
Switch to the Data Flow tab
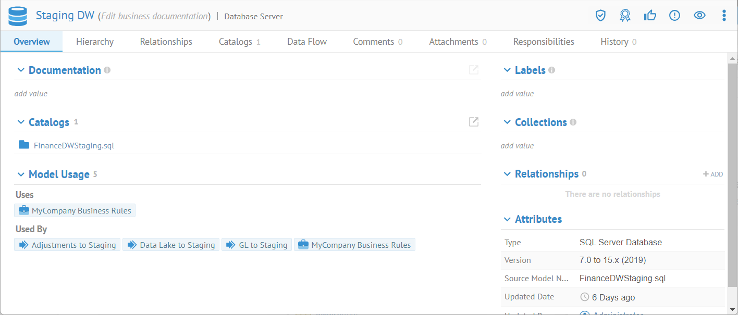(x=306, y=42)
